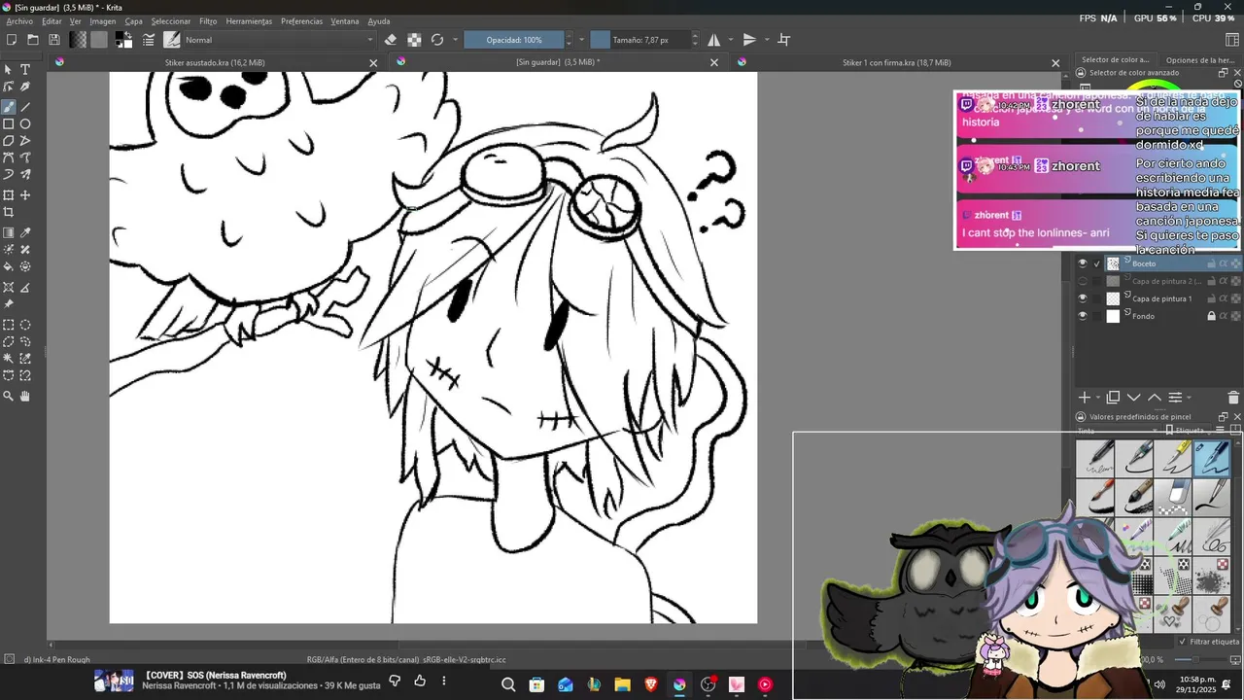Viewport: 1244px width, 700px height.
Task: Toggle eraser mode
Action: click(x=391, y=40)
